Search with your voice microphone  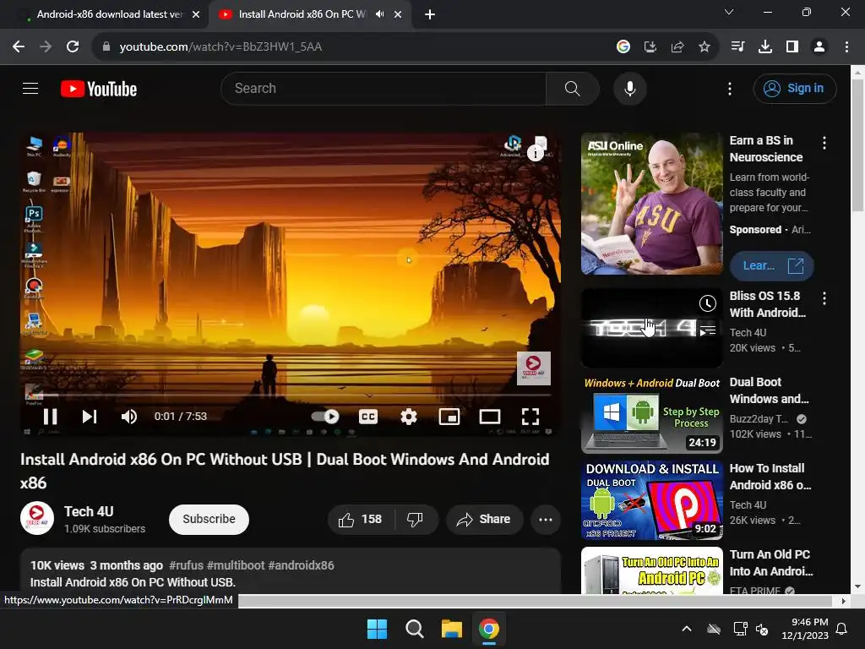629,88
